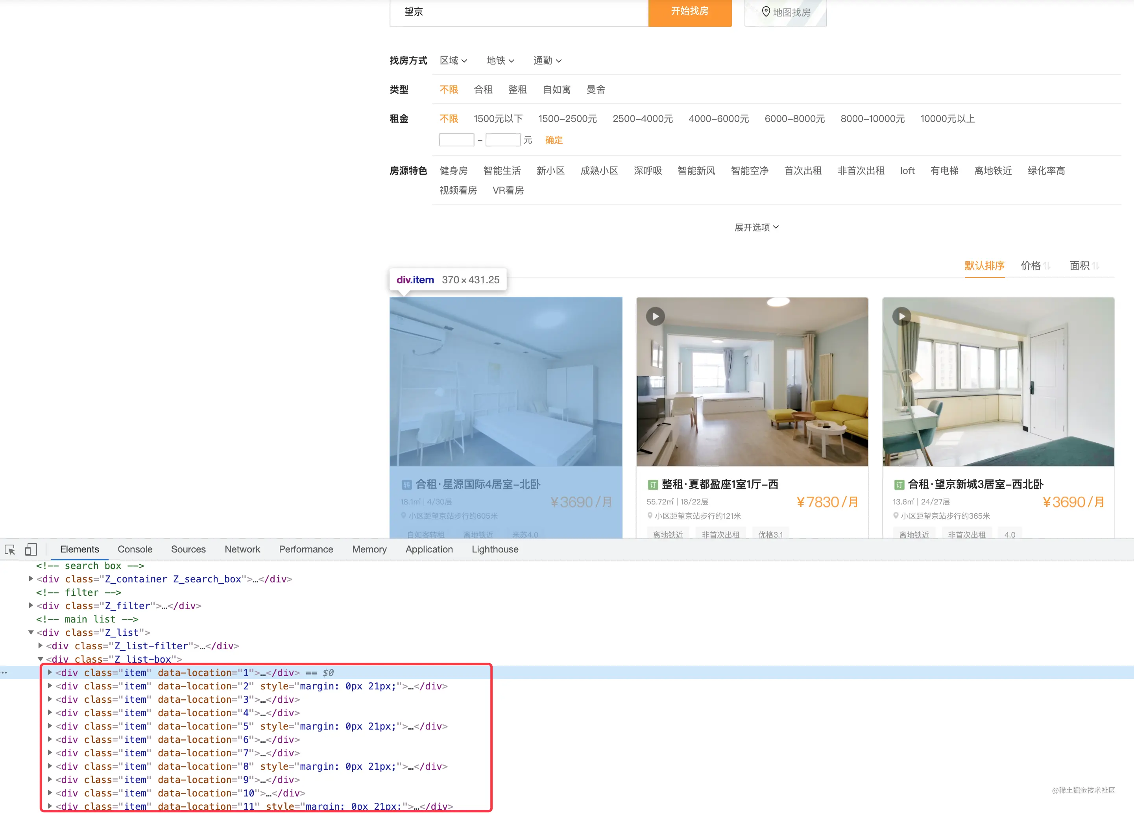Select the 离地铁近 feature filter

click(x=994, y=170)
